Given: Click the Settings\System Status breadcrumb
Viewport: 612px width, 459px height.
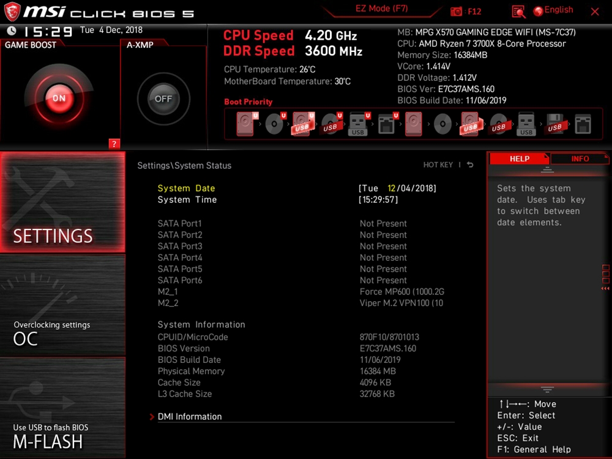Looking at the screenshot, I should tap(184, 165).
